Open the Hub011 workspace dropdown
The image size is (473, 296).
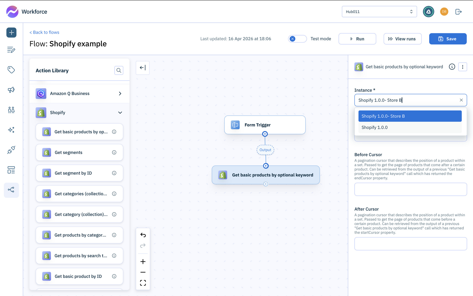point(379,12)
